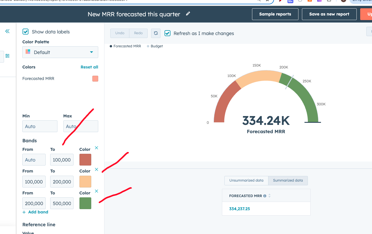Screen dimensions: 372x234
Task: Uncheck Show data labels checkbox
Action: click(x=25, y=32)
